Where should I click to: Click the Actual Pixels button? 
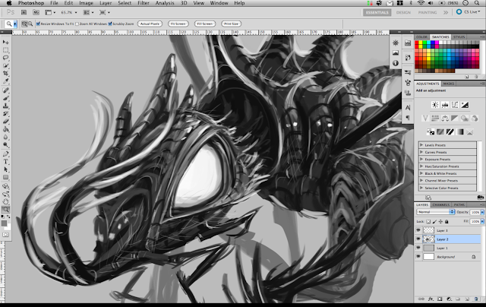[x=150, y=24]
